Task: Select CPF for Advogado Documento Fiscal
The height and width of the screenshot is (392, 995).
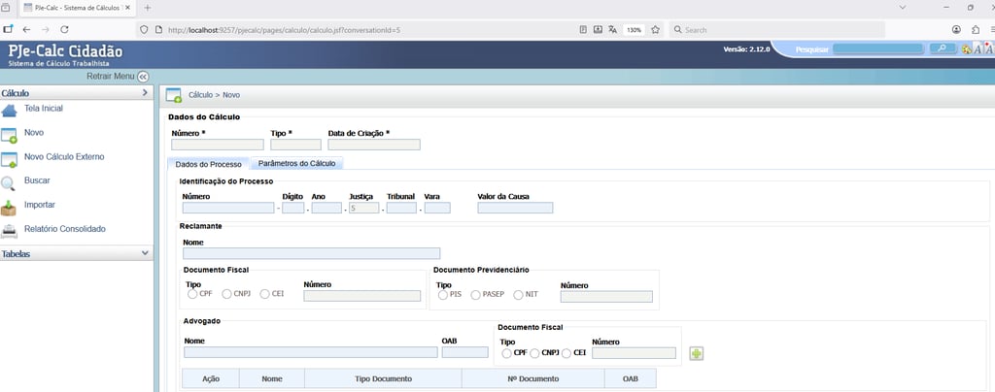Action: coord(506,353)
